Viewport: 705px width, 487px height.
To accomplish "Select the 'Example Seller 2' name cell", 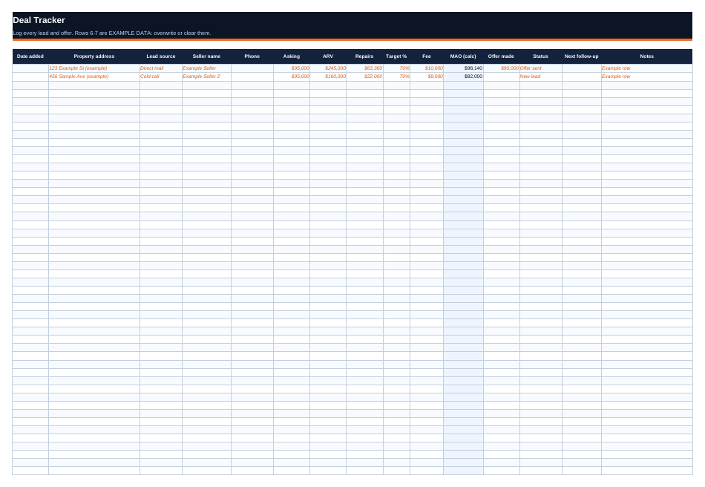I will [206, 76].
